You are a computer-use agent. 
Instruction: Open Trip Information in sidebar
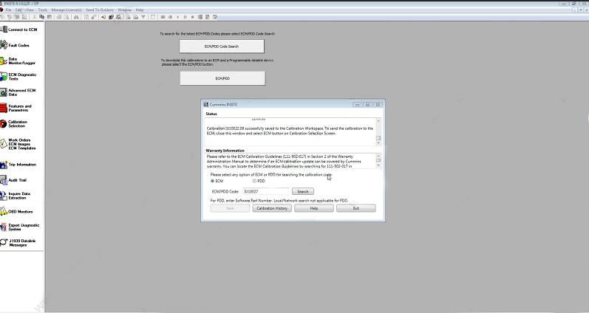coord(18,165)
